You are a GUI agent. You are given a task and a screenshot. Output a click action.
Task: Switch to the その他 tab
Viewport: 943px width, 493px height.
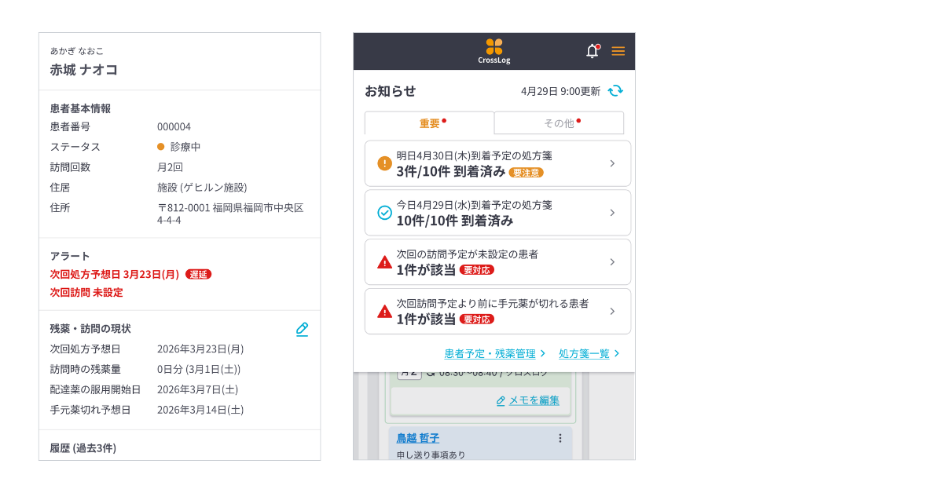coord(559,123)
